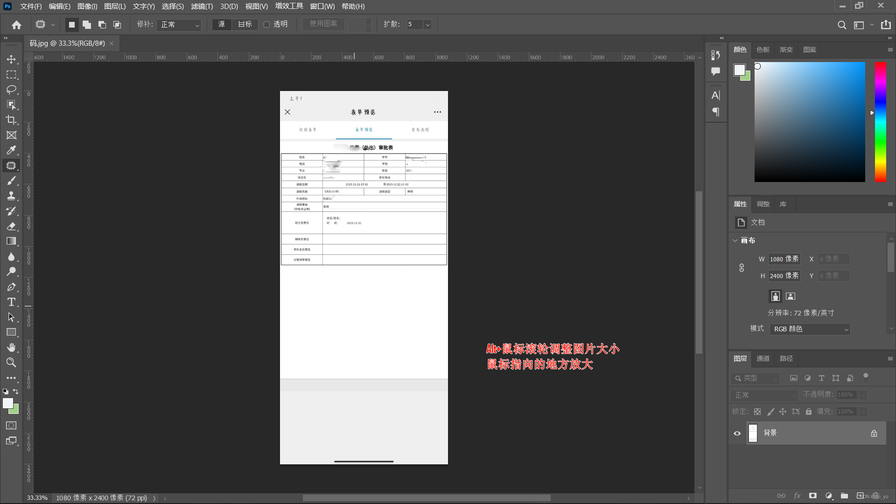Select the Lasso tool

[x=11, y=90]
